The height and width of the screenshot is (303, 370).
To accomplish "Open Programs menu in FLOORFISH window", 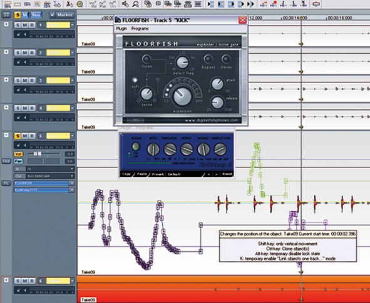I will [140, 29].
